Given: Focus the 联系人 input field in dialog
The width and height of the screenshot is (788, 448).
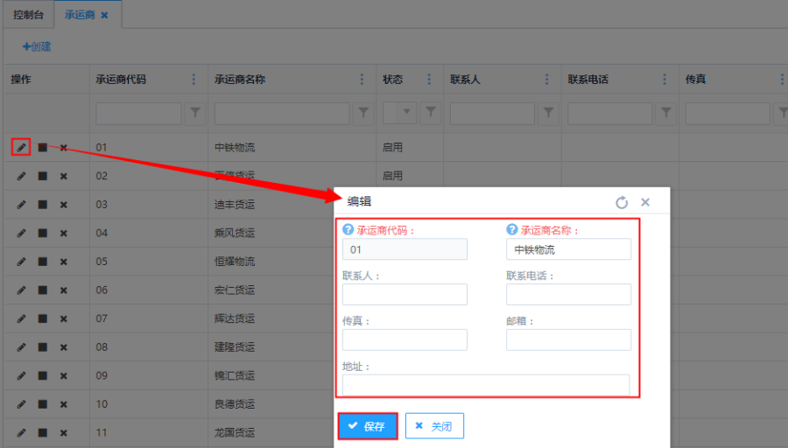Looking at the screenshot, I should [x=405, y=294].
